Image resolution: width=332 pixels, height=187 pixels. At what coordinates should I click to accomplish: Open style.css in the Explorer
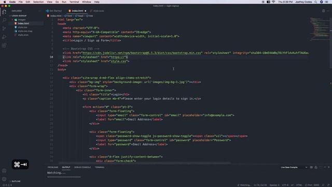tap(22, 27)
